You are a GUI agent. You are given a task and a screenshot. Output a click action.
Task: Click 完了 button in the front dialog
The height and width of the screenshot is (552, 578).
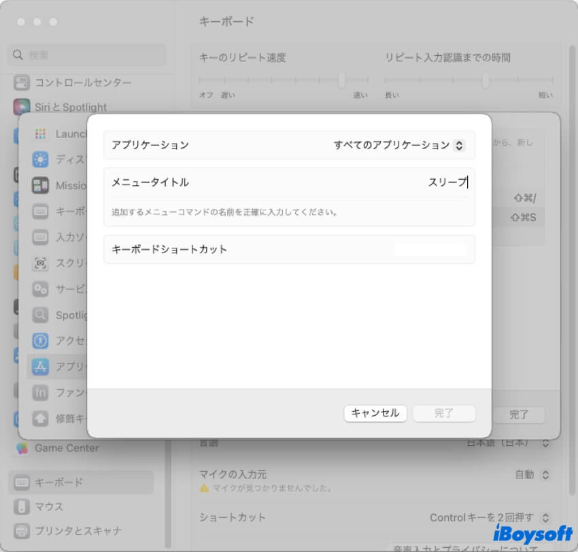pos(444,413)
